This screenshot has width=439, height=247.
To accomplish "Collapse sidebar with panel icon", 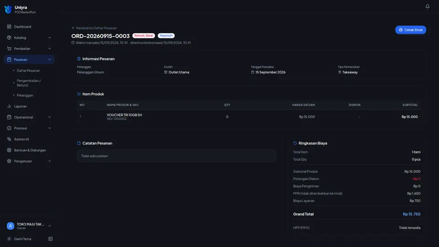I will [x=50, y=239].
